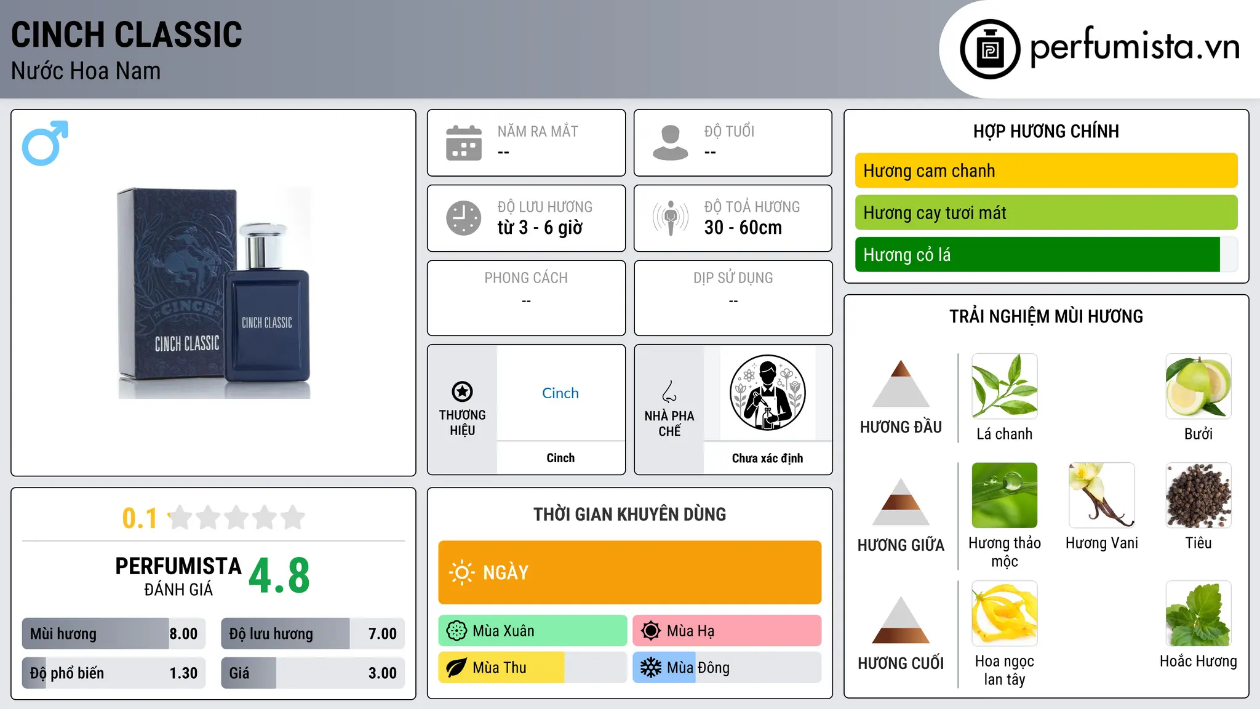Select the Hương Vani note image
The height and width of the screenshot is (709, 1260).
(x=1102, y=495)
